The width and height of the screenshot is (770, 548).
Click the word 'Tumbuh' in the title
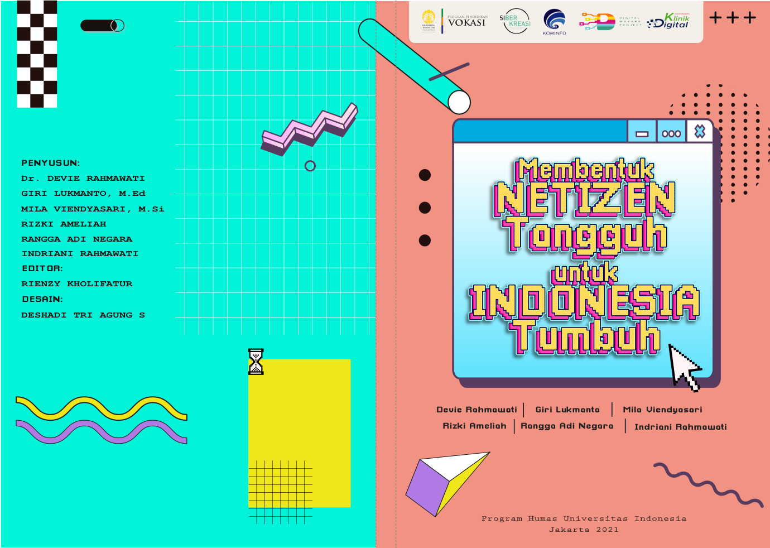click(x=587, y=337)
